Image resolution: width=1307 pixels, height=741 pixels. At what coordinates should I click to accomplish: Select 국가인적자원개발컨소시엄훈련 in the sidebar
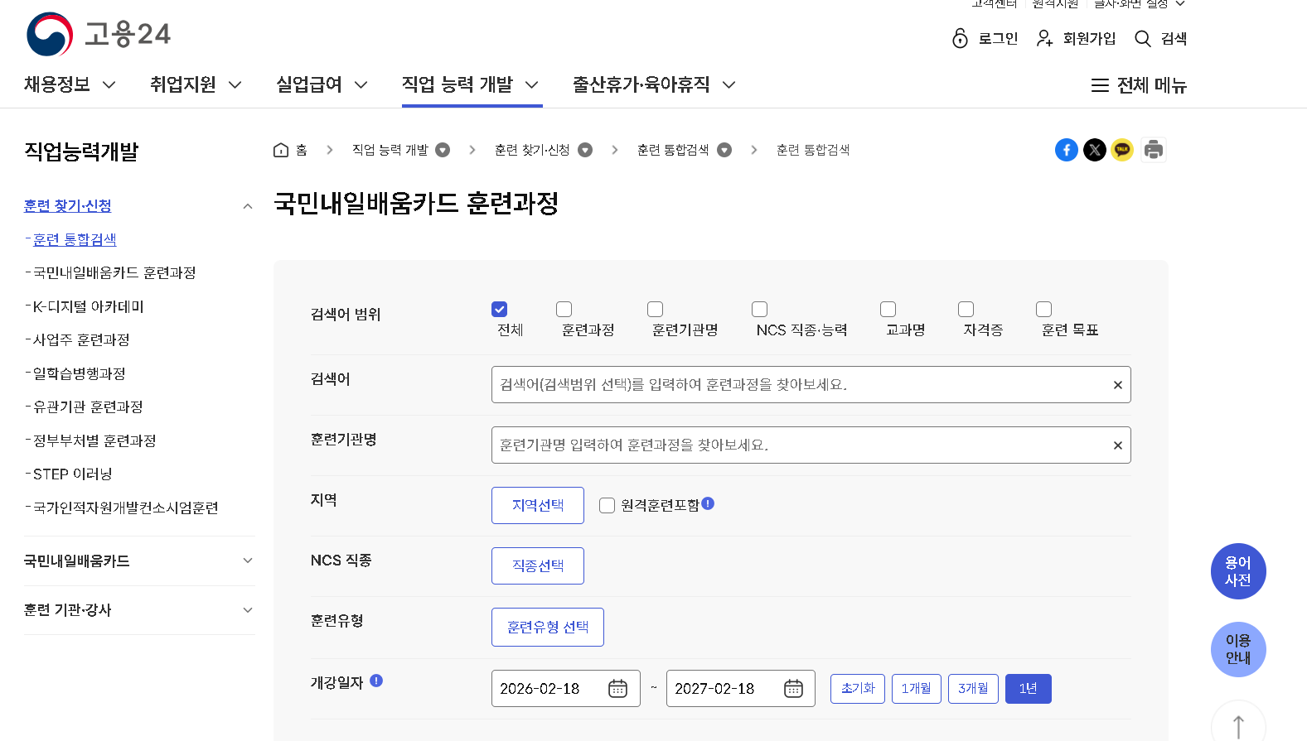126,508
